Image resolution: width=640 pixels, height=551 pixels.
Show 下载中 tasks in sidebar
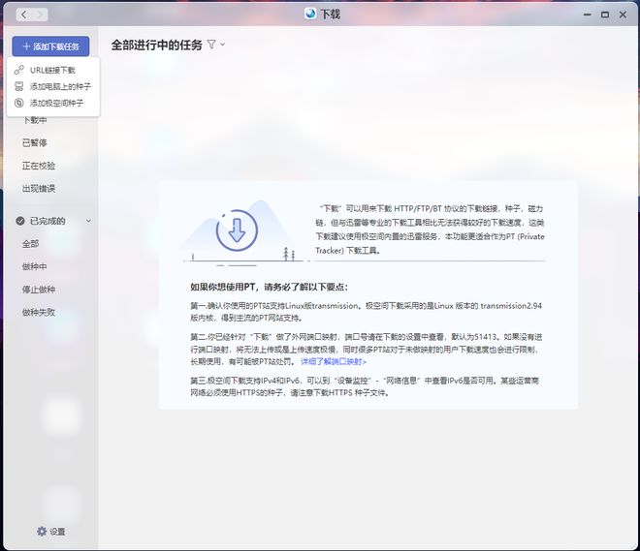tap(35, 120)
